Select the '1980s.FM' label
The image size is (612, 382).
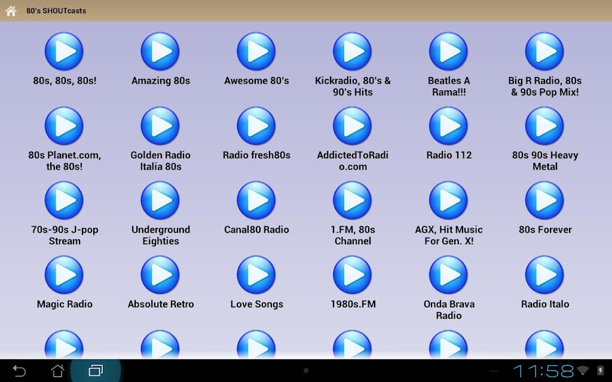353,304
